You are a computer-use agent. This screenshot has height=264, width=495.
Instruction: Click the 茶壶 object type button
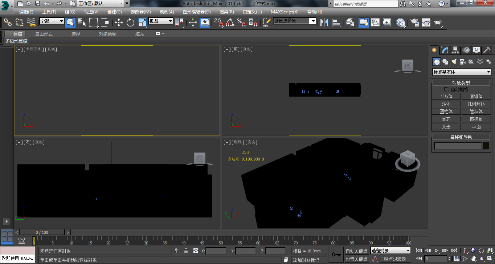click(446, 127)
